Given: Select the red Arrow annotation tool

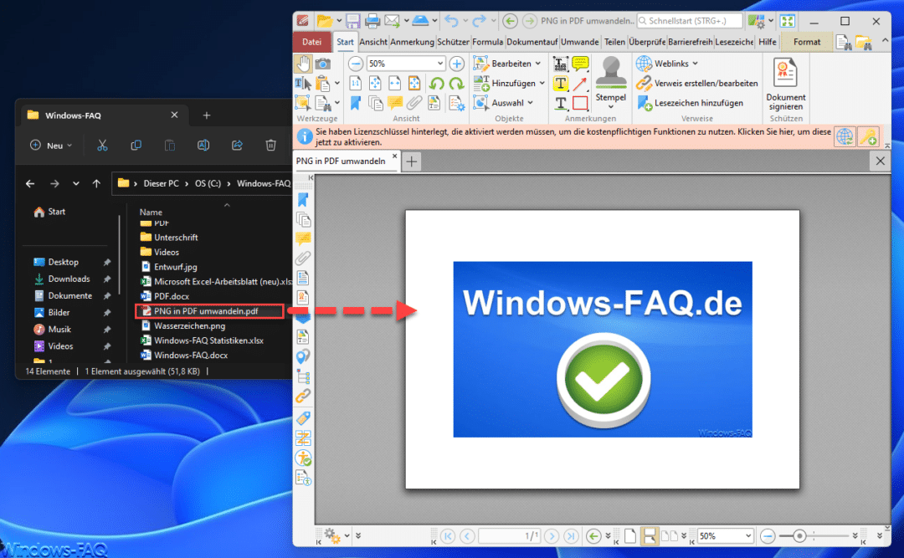Looking at the screenshot, I should tap(580, 84).
